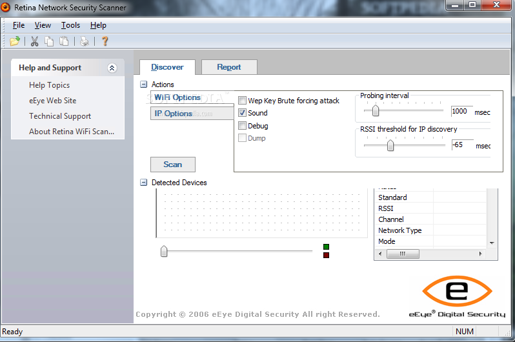Open the File menu
The width and height of the screenshot is (515, 342).
click(18, 25)
